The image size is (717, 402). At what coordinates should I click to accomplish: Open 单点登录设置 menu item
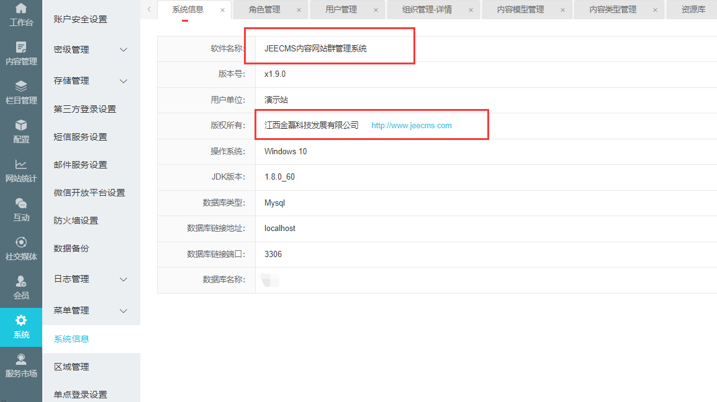[81, 395]
